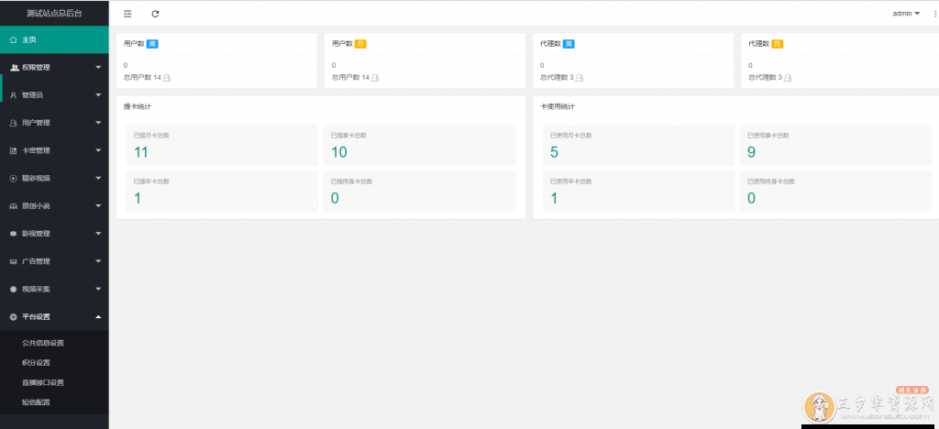Click the home icon next to 主页

(13, 39)
